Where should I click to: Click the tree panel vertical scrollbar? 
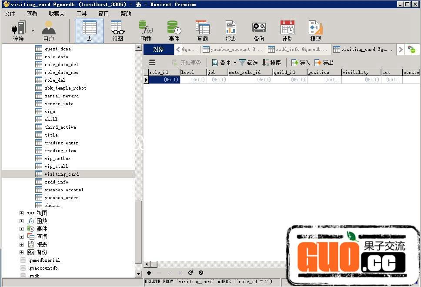(139, 230)
